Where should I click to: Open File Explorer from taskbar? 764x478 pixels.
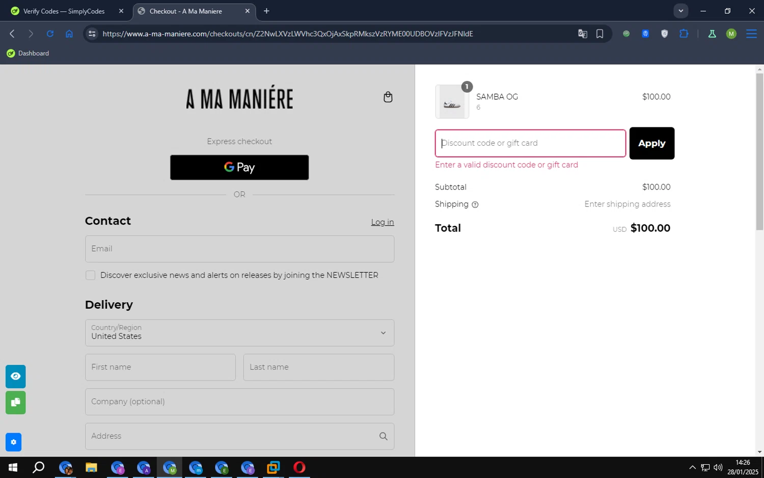(91, 467)
